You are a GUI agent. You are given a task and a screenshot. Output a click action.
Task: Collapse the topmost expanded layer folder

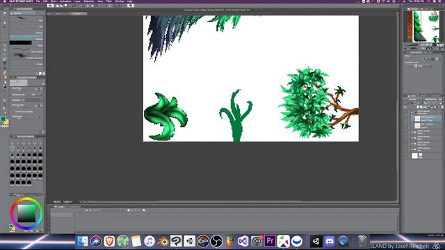point(412,112)
